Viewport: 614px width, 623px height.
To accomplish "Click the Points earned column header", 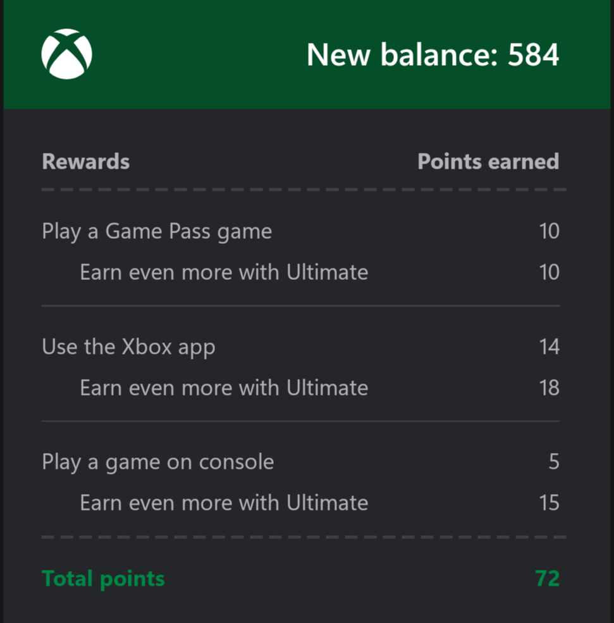I will [x=488, y=161].
